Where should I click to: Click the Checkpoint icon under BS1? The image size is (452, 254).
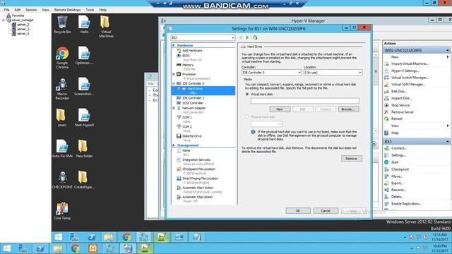(386, 169)
